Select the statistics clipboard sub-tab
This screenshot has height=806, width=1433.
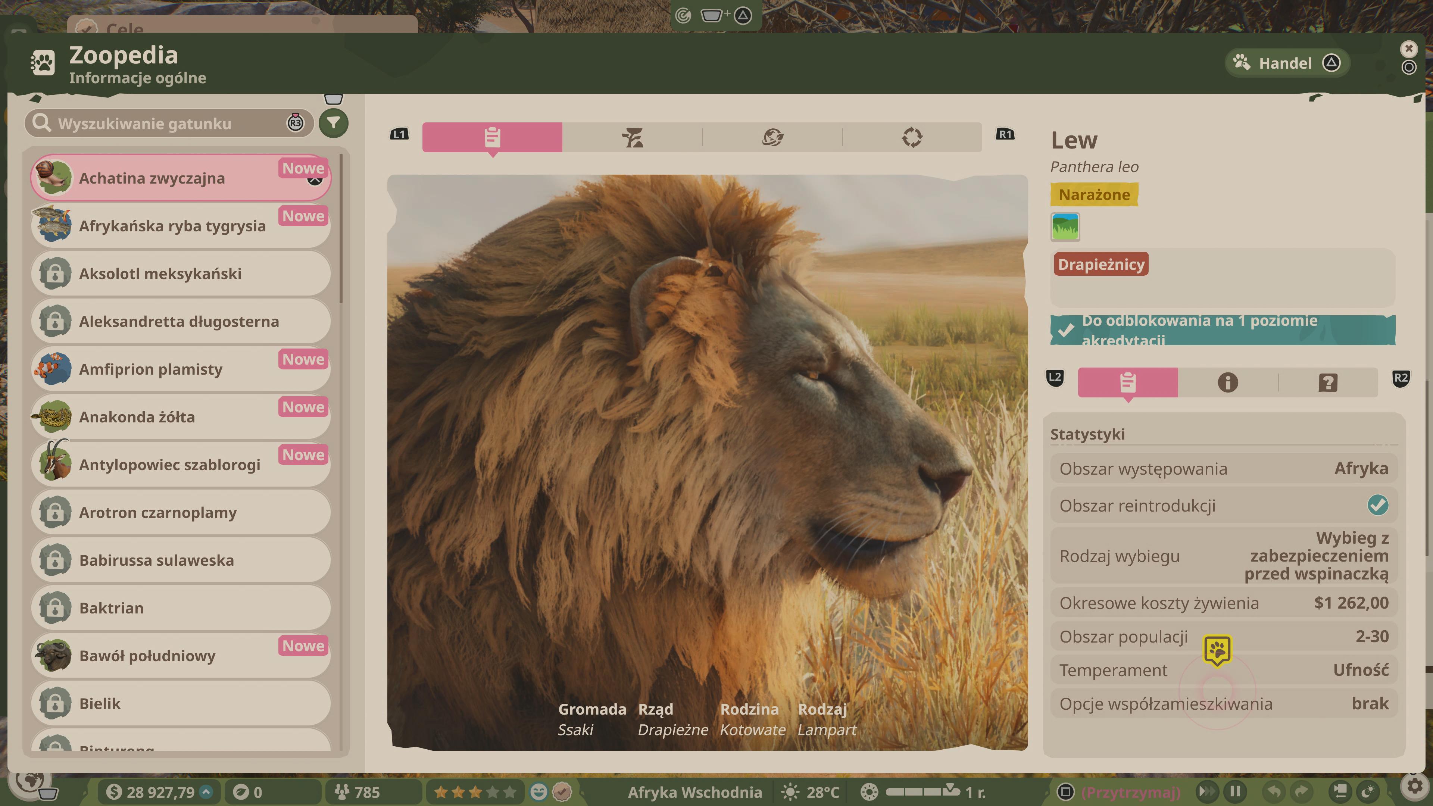point(1128,382)
